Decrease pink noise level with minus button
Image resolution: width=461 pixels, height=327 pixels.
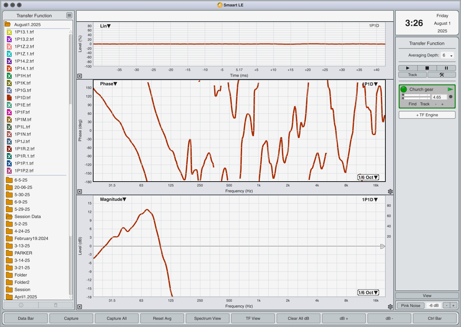(x=447, y=305)
